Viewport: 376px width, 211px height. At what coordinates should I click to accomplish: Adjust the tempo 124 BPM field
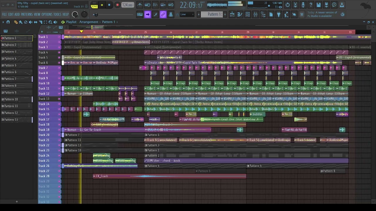coord(128,5)
